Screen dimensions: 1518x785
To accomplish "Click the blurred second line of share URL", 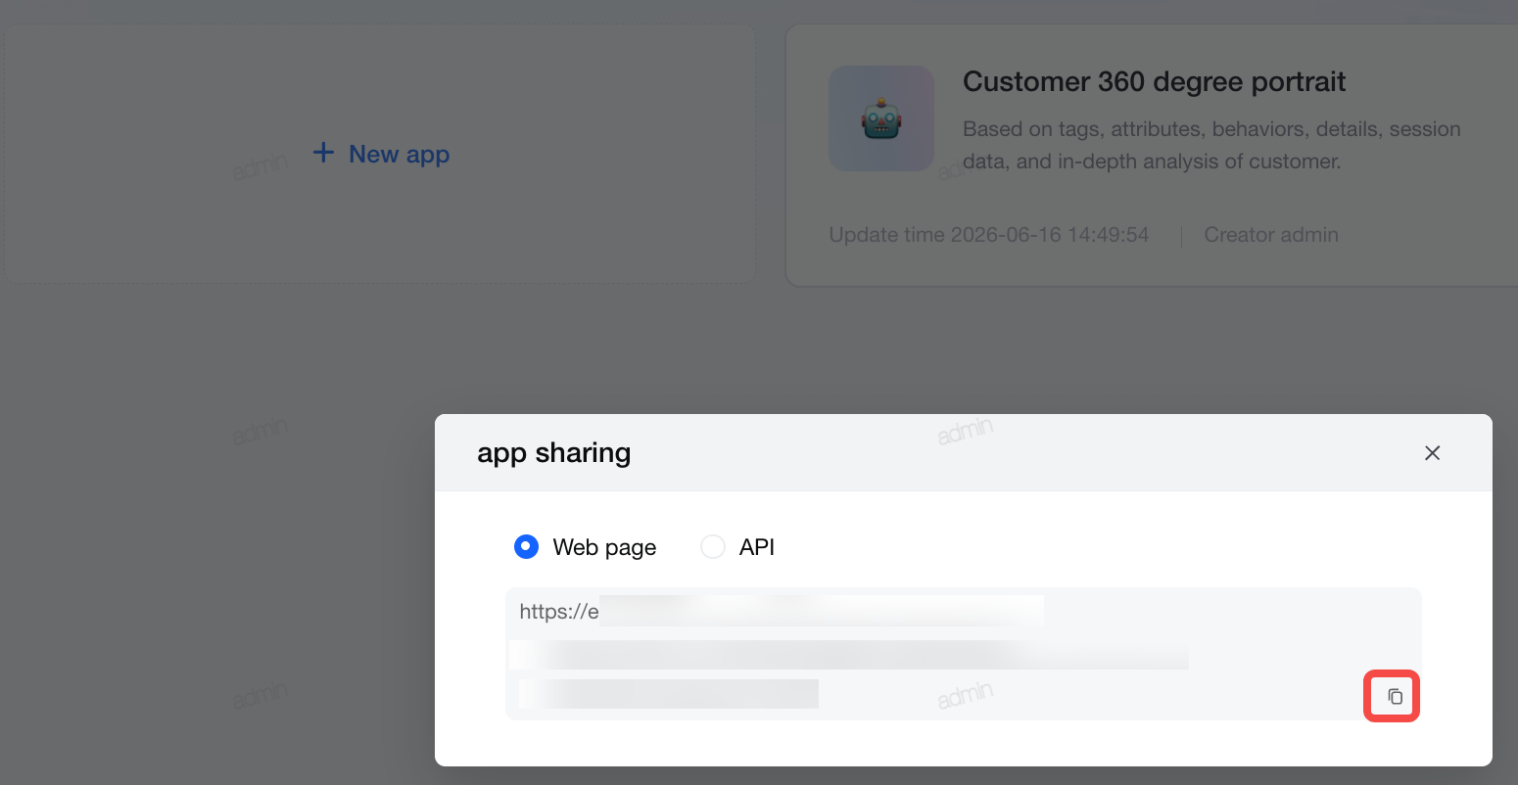I will [x=849, y=655].
